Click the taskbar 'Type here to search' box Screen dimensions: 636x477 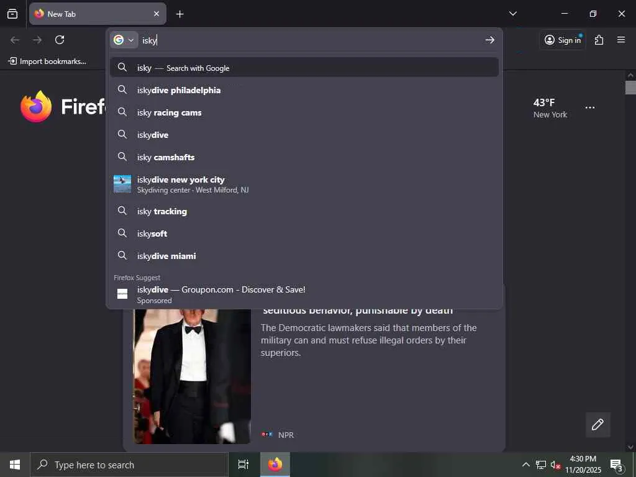click(129, 465)
